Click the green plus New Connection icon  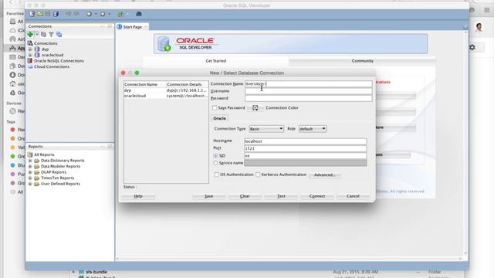pyautogui.click(x=30, y=34)
